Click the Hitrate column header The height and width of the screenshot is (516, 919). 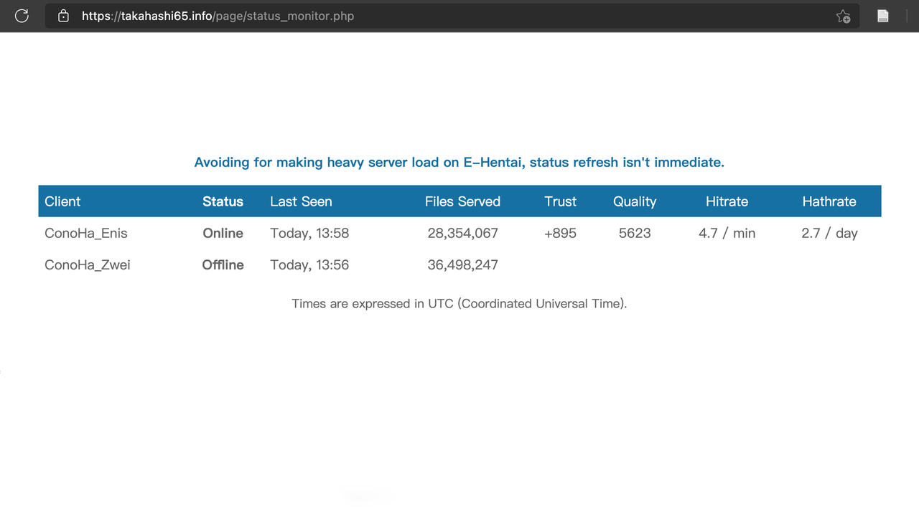[x=727, y=201]
